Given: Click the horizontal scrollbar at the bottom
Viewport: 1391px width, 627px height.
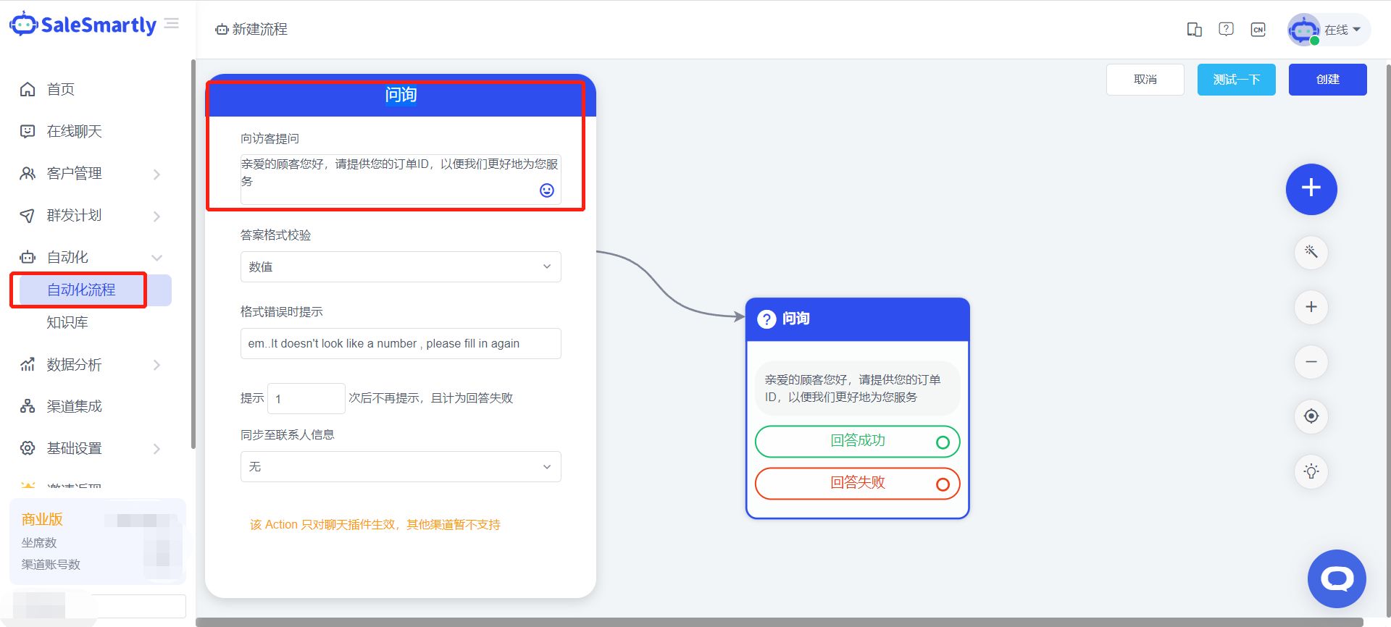Looking at the screenshot, I should pyautogui.click(x=780, y=622).
